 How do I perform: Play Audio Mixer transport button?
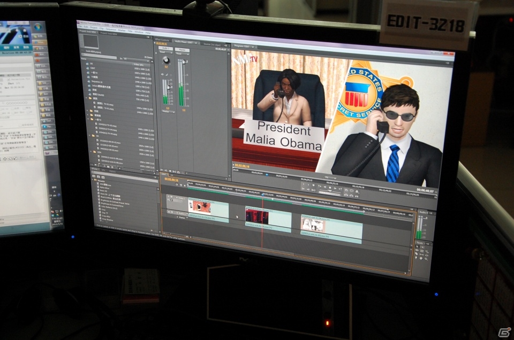click(170, 171)
